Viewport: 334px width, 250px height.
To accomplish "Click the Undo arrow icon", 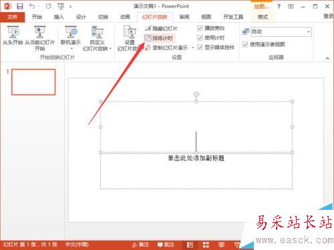I will pos(32,6).
